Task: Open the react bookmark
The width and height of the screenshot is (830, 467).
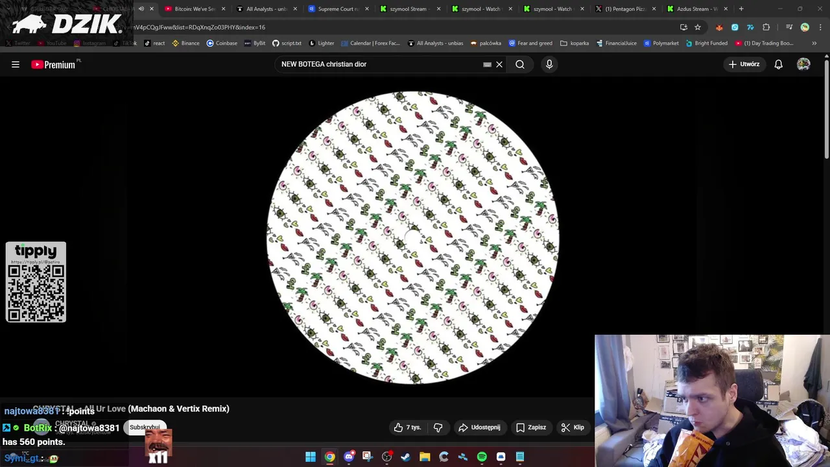Action: (x=154, y=43)
